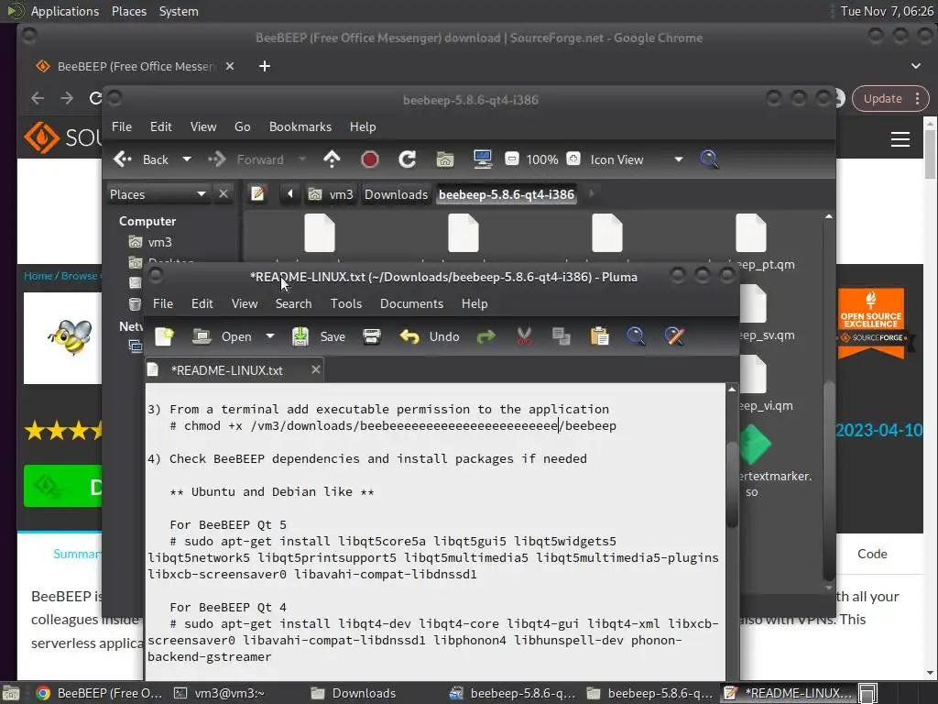The width and height of the screenshot is (938, 704).
Task: Open the file manager Go menu
Action: pos(242,126)
